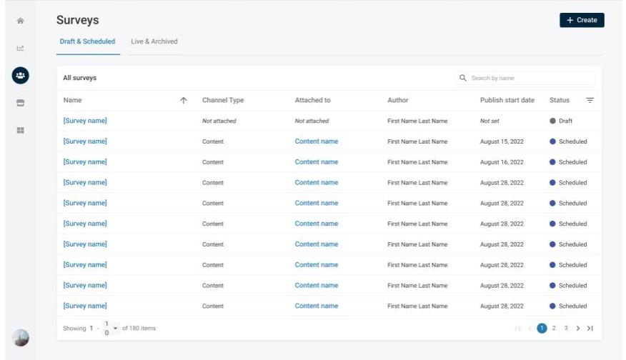Open the store icon in sidebar
The width and height of the screenshot is (626, 360).
pyautogui.click(x=20, y=103)
